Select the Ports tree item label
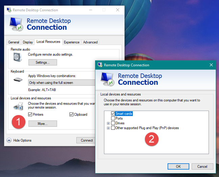Viewport: 219px width, 177px height. [119, 118]
